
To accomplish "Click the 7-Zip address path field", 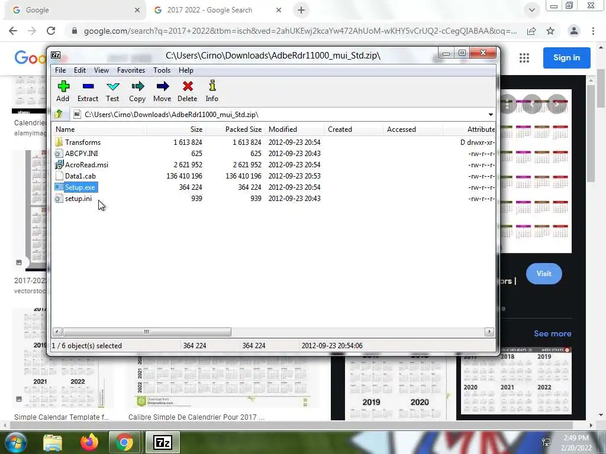I will [x=278, y=115].
